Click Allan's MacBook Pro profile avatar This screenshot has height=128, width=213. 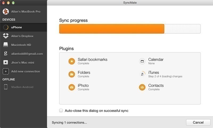pos(6,11)
